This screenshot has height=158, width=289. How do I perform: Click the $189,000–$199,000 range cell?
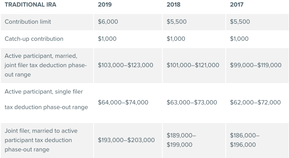(181, 140)
